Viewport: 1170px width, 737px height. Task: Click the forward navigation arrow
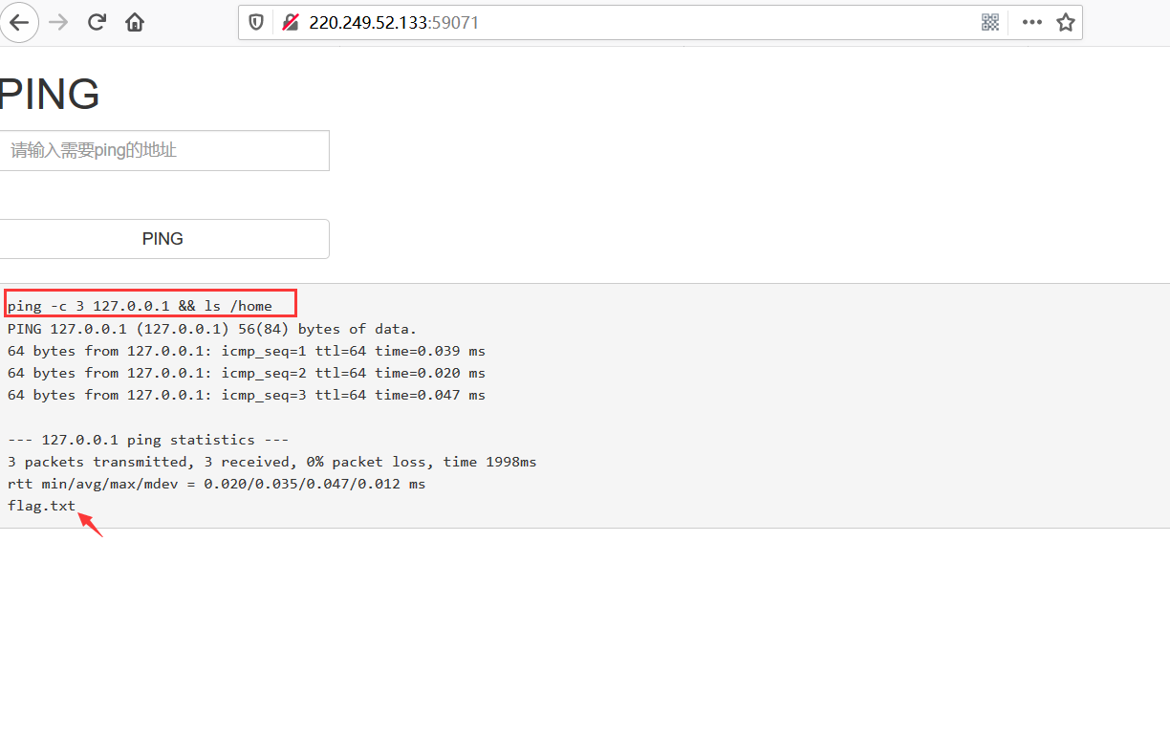click(58, 22)
